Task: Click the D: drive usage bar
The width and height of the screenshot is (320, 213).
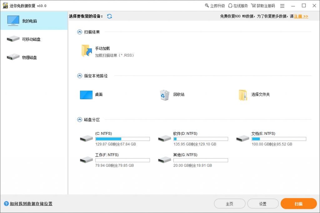Action: point(201,139)
